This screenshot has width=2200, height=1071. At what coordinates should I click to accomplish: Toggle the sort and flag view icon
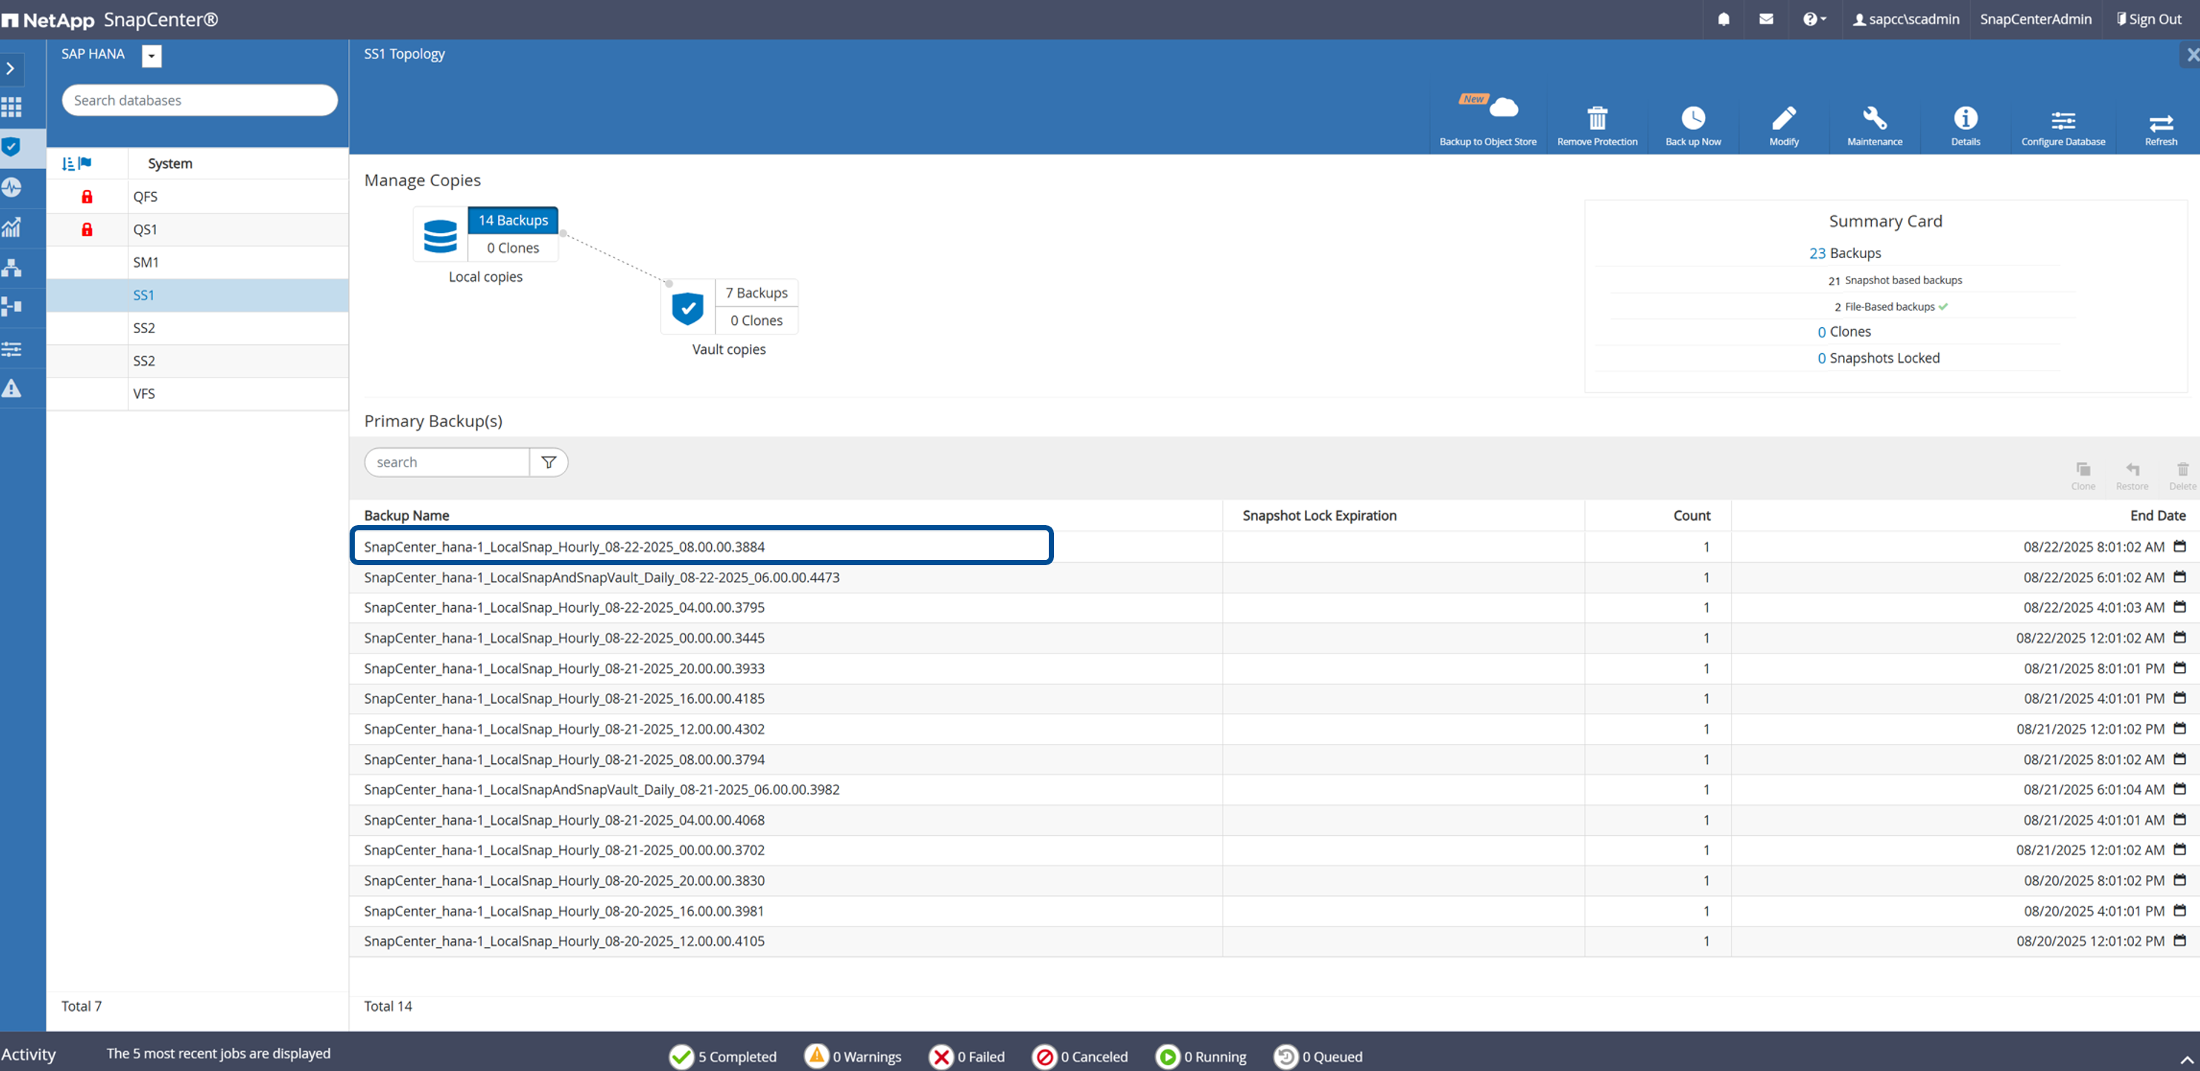pos(77,164)
